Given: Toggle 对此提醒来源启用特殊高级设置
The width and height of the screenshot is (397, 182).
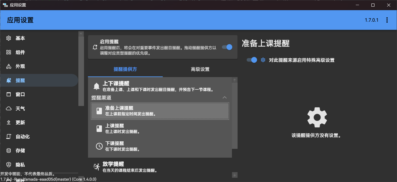Looking at the screenshot, I should [x=251, y=60].
